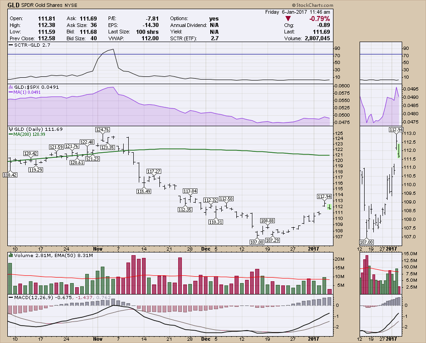Click the GLD:$SPX 0.0491 ratio legend
The height and width of the screenshot is (343, 426).
(x=34, y=87)
